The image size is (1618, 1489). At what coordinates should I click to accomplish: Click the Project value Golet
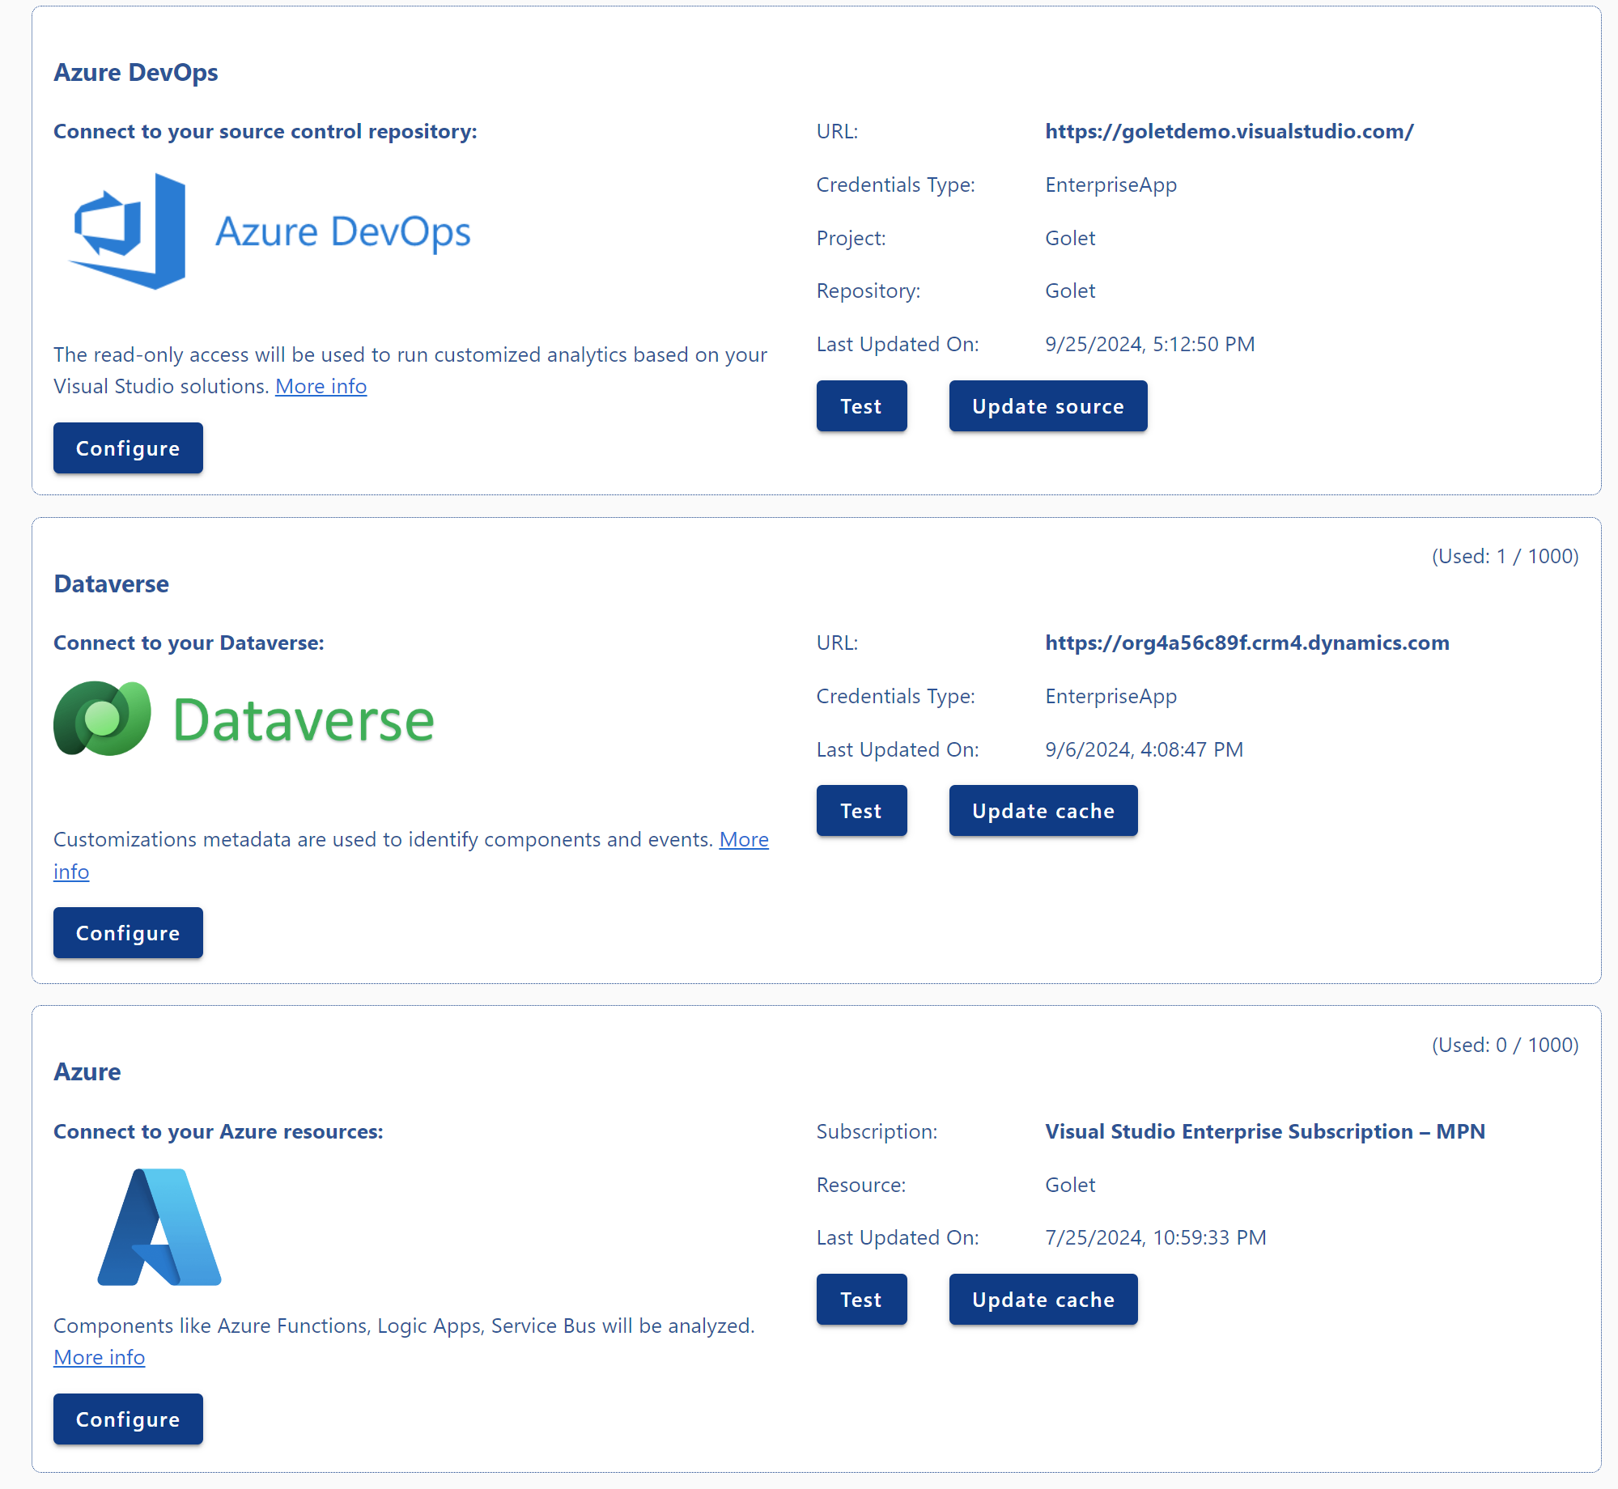click(1070, 239)
